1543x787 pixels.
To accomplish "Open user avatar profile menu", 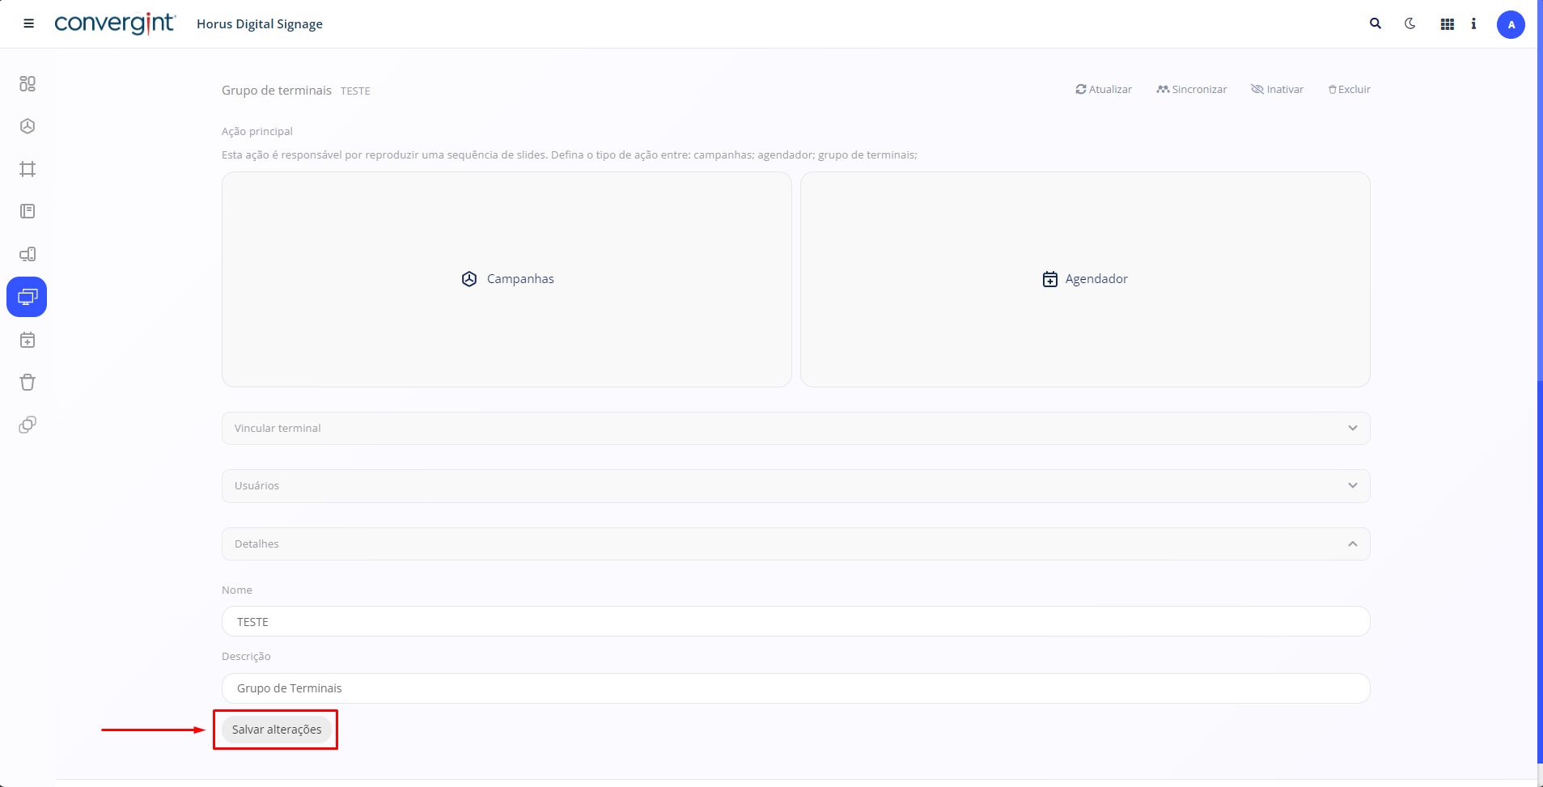I will 1510,24.
